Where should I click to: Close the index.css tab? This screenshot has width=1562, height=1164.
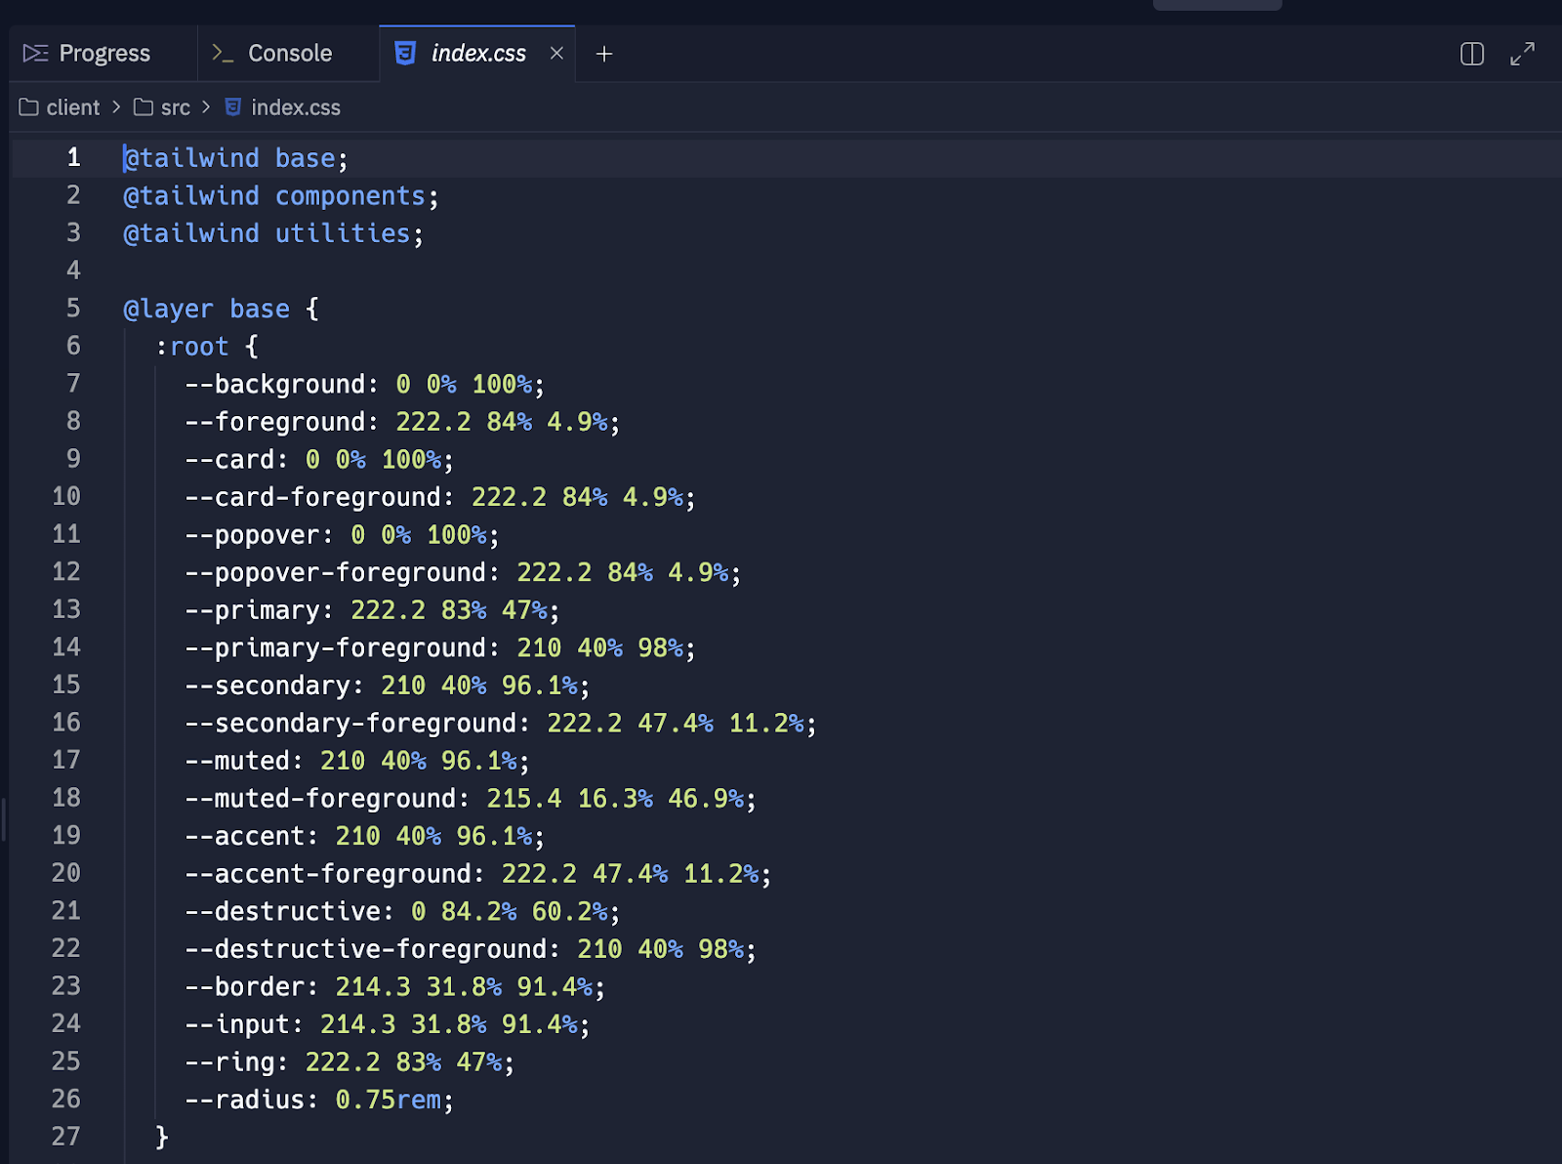pos(556,54)
